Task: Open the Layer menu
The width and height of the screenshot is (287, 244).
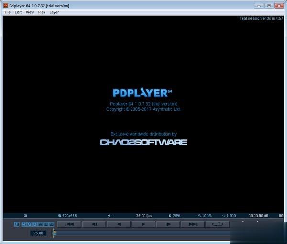Action: (54, 12)
